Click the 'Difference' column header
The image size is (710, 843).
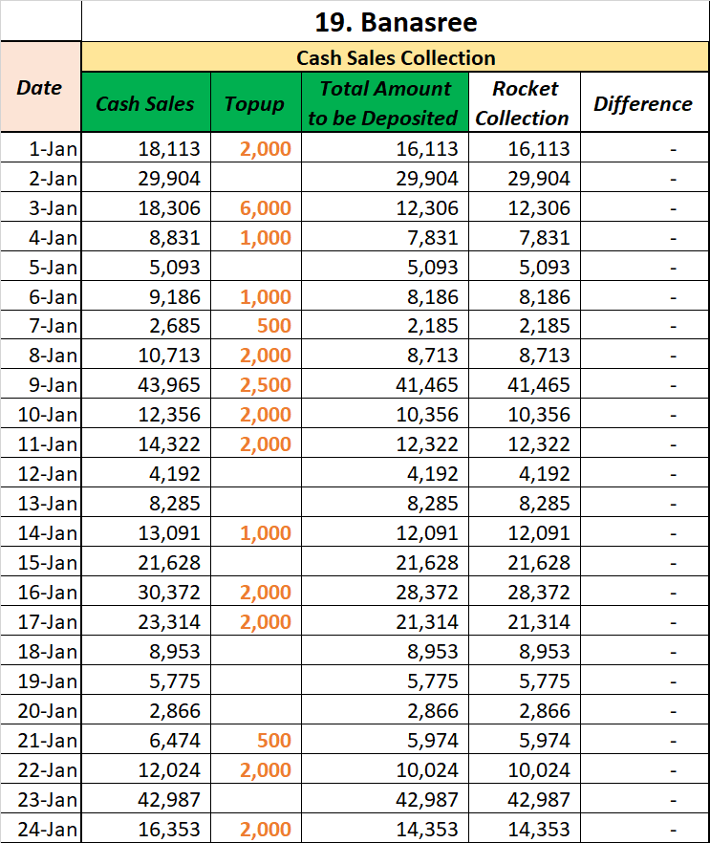[644, 102]
